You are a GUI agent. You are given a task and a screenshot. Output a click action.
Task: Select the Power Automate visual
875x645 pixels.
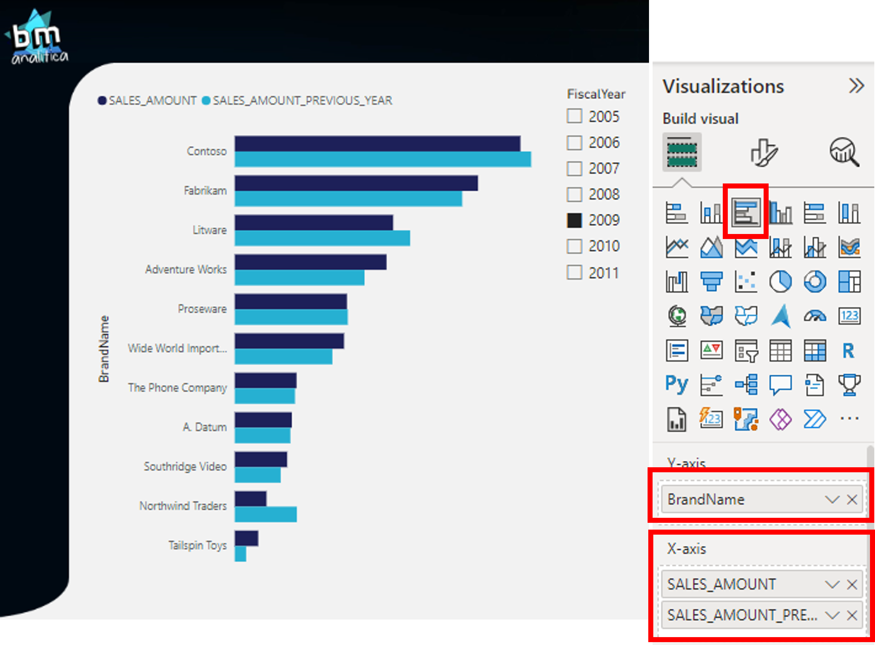[x=814, y=419]
